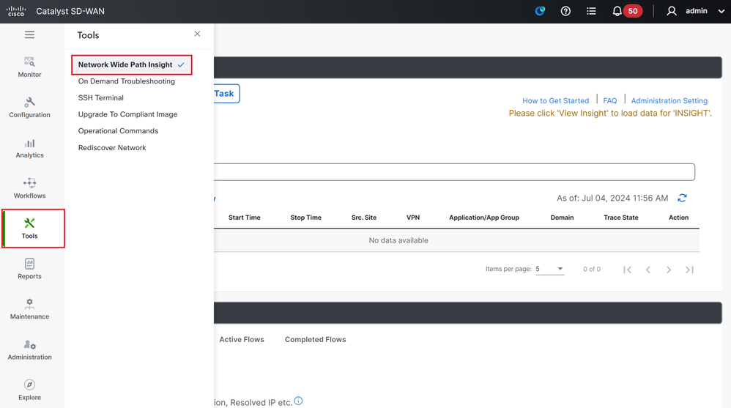Click info icon next to Resolved IP etc.
The height and width of the screenshot is (408, 731).
(298, 401)
